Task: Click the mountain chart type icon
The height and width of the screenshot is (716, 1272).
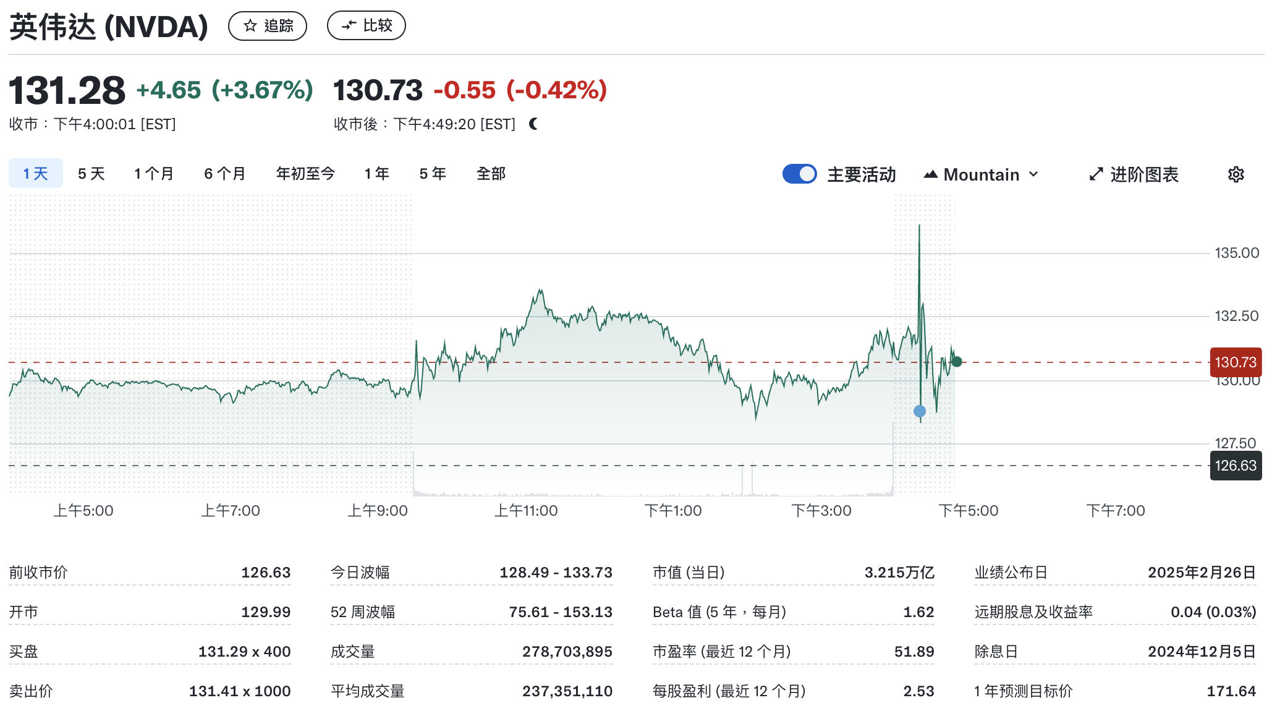Action: tap(930, 174)
